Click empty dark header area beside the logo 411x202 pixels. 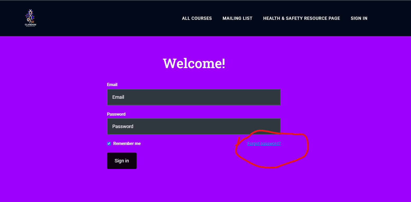click(106, 18)
